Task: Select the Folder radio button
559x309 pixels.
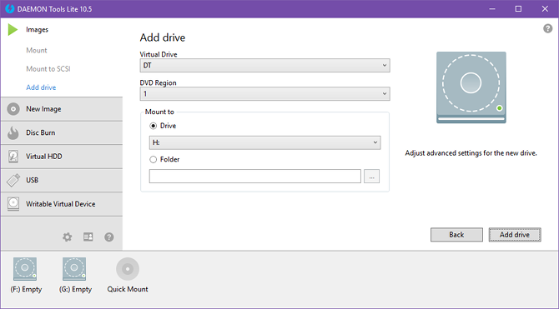Action: [x=153, y=159]
